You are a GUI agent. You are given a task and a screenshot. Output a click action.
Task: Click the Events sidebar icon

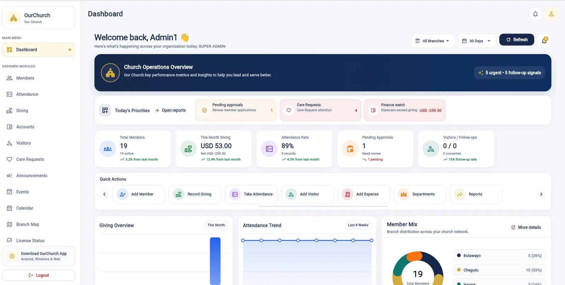pos(10,192)
